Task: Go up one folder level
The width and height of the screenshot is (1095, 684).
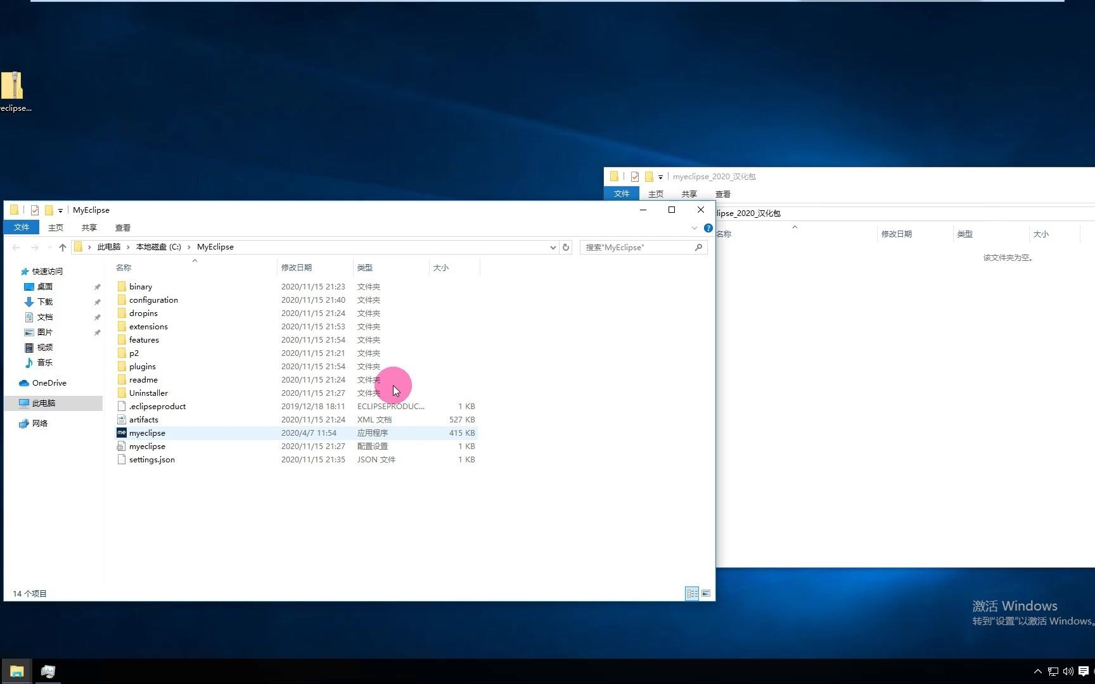Action: point(62,247)
